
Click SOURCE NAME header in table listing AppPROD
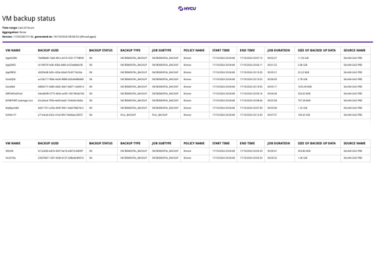(354, 50)
